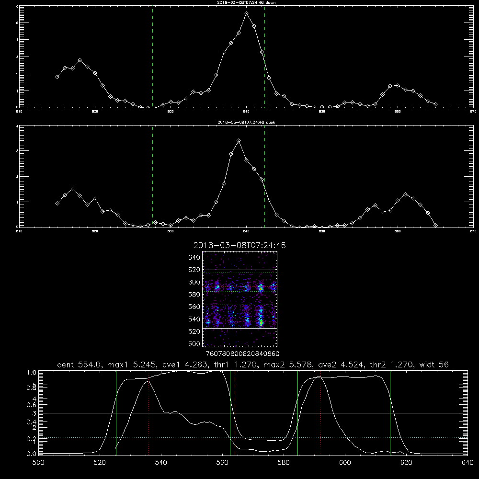Click the dawn plot title text
Image resolution: width=479 pixels, height=479 pixels.
tap(246, 2)
